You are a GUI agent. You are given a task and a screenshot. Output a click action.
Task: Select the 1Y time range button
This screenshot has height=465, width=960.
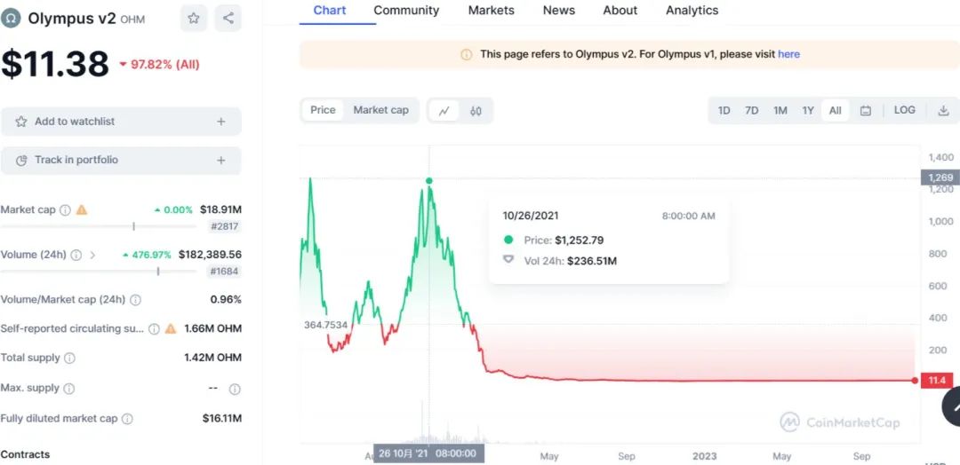pyautogui.click(x=807, y=111)
